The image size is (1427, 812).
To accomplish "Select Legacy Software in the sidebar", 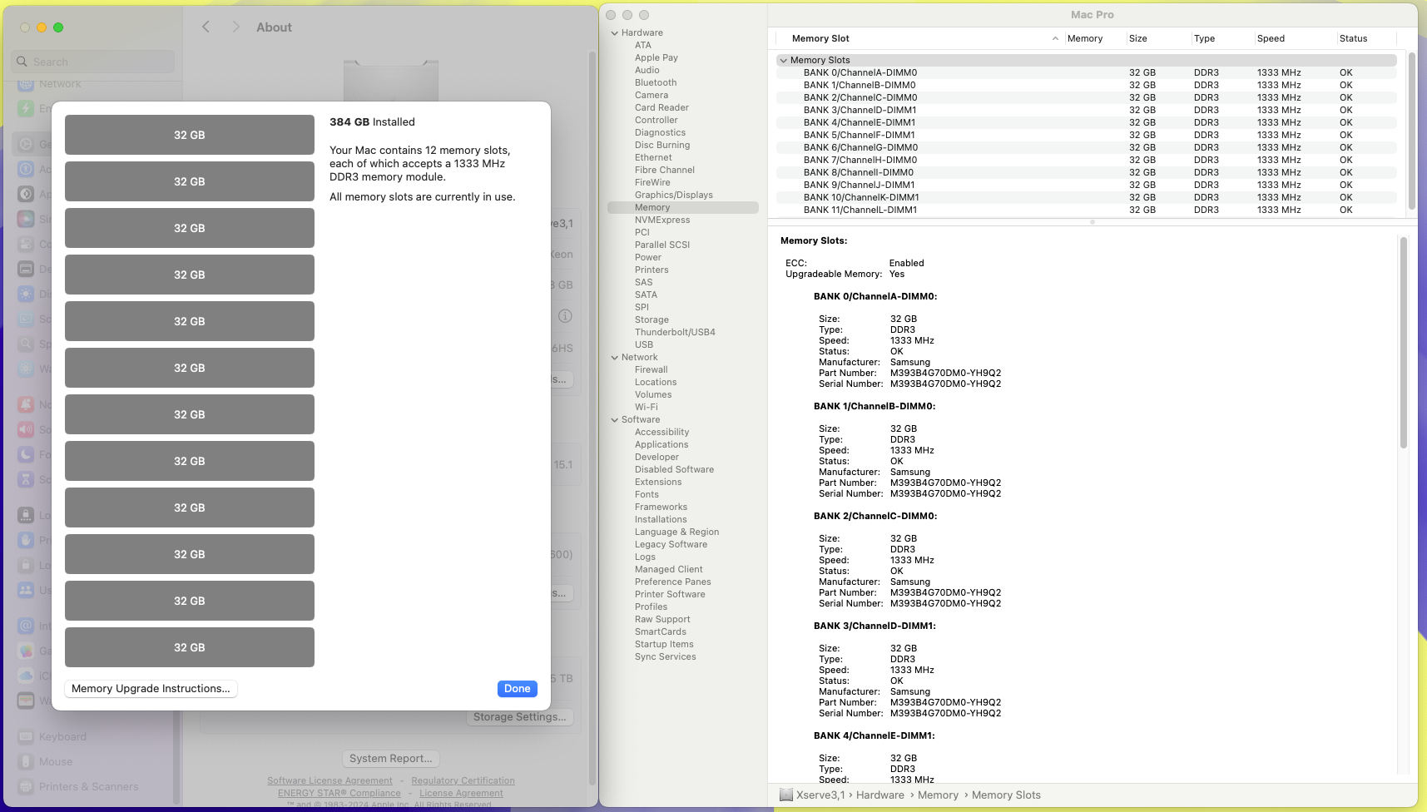I will [671, 544].
